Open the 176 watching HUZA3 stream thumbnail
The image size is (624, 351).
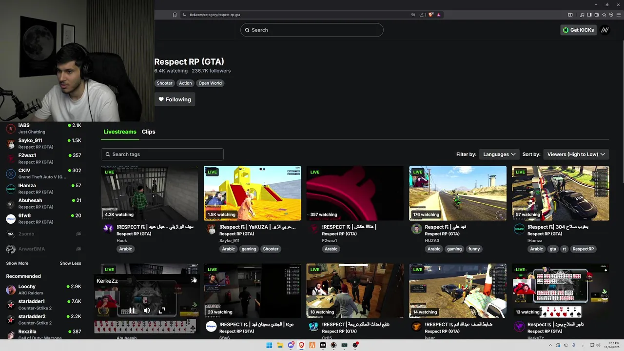458,194
